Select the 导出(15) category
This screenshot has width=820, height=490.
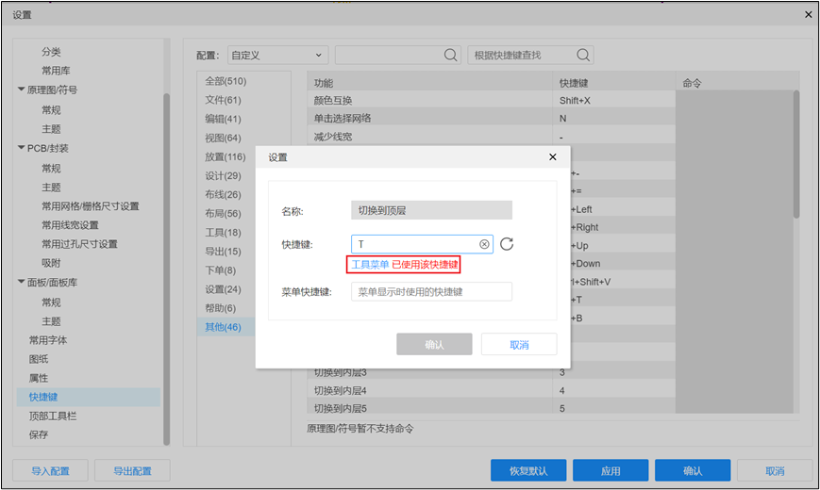(x=224, y=252)
